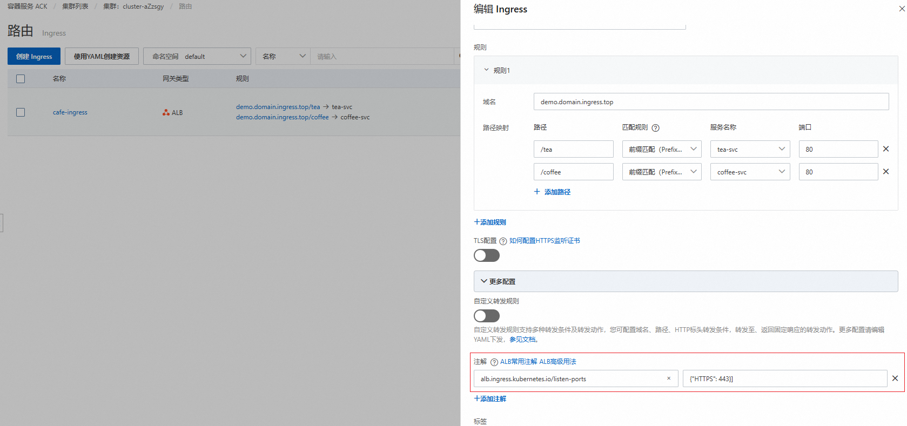This screenshot has width=907, height=426.
Task: Click port field of tea-svc row
Action: click(x=838, y=149)
